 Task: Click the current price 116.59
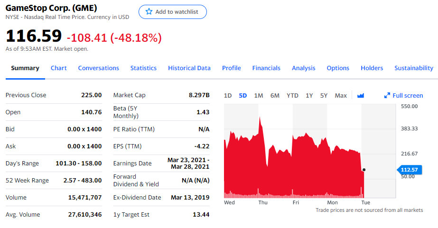coord(34,36)
